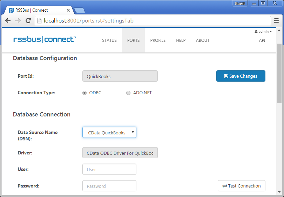
Task: Click the RSSBus Connect logo
Action: pyautogui.click(x=45, y=40)
